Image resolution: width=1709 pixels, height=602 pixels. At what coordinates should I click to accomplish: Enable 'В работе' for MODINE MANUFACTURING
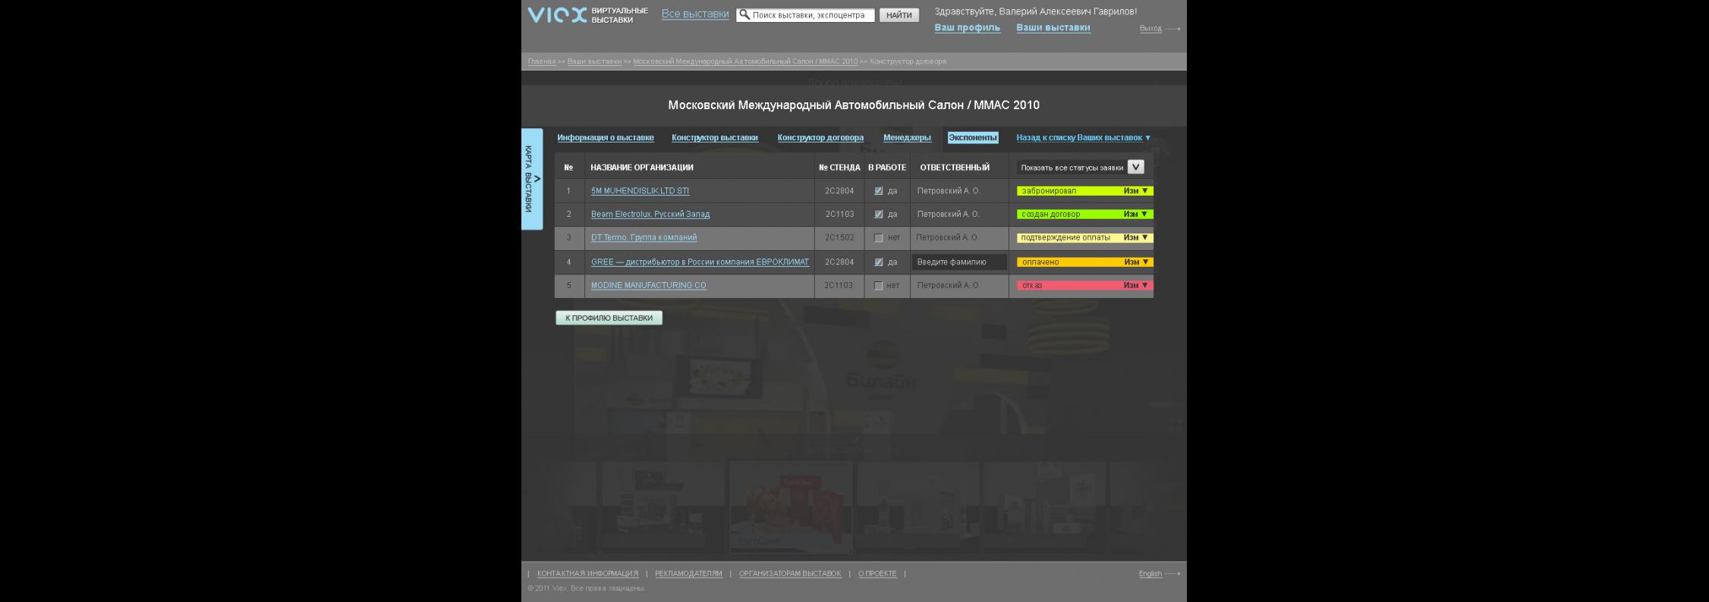(x=878, y=286)
